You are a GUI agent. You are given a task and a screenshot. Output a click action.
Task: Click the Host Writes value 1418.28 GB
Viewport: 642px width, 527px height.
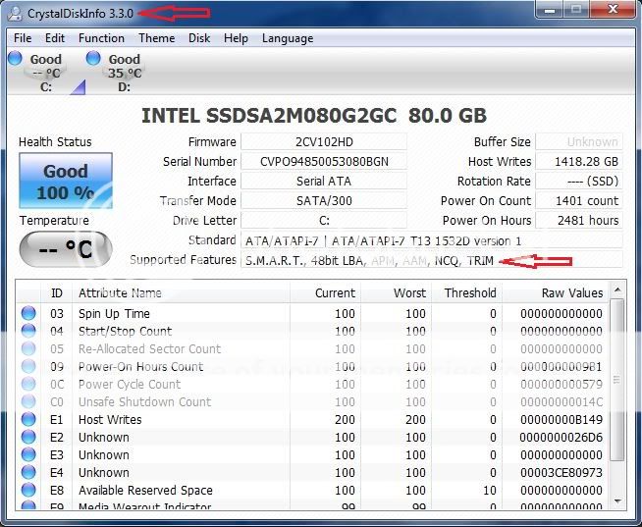pyautogui.click(x=579, y=161)
